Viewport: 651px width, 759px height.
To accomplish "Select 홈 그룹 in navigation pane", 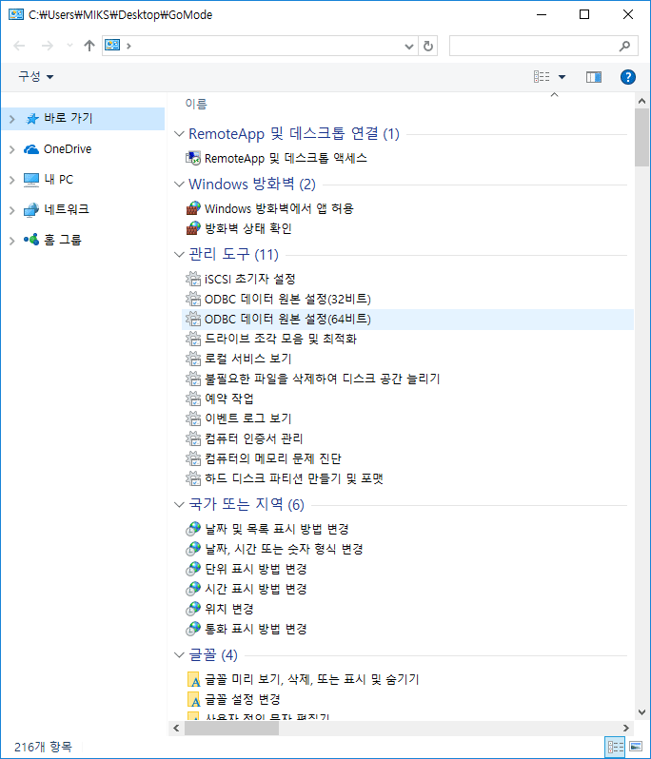I will (63, 240).
